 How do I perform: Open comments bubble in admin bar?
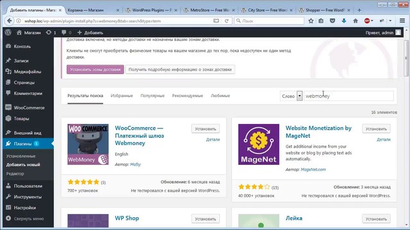tap(66, 33)
